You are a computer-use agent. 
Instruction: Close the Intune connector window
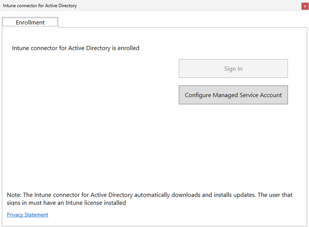(x=305, y=6)
